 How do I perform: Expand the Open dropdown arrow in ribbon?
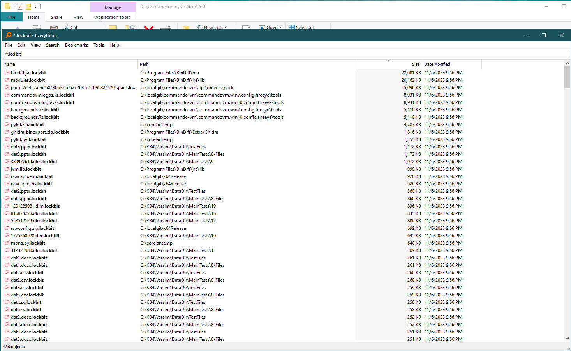coord(280,28)
